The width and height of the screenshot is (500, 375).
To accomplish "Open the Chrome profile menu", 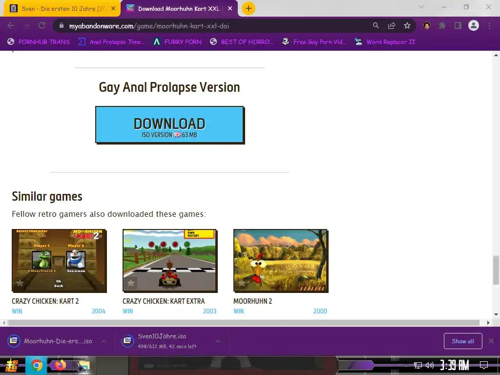I will pos(474,25).
